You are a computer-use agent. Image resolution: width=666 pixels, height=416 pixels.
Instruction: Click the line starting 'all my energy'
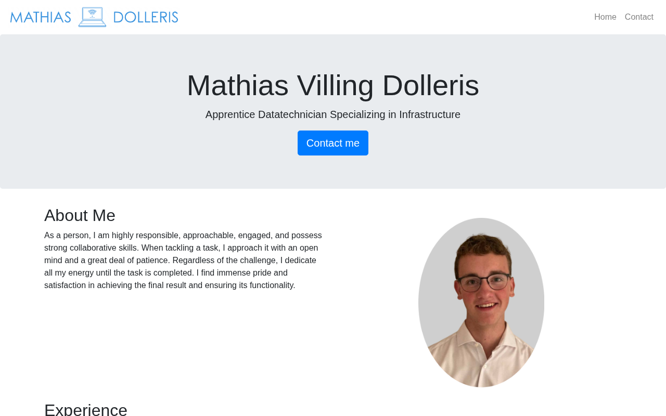coord(166,273)
